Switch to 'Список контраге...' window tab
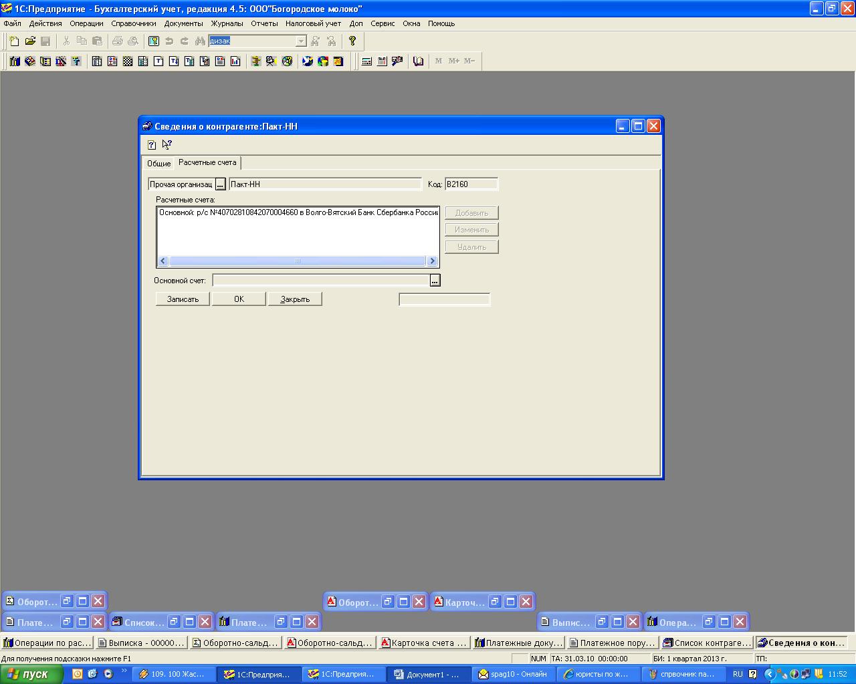Screen dimensions: 856x684 pyautogui.click(x=708, y=643)
